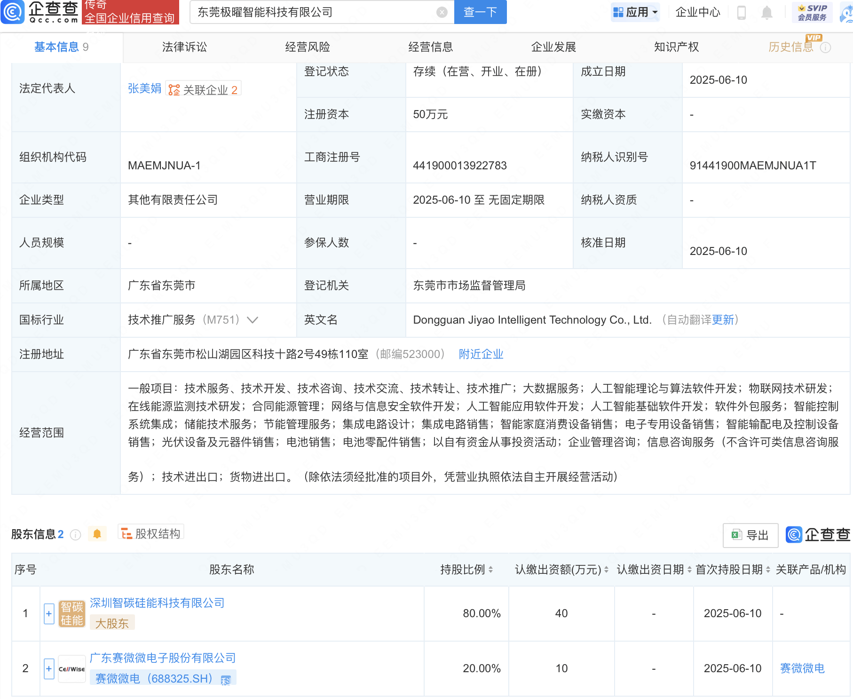This screenshot has height=699, width=853.
Task: Click 赛微微电（688325.SH）stock tag
Action: [163, 678]
